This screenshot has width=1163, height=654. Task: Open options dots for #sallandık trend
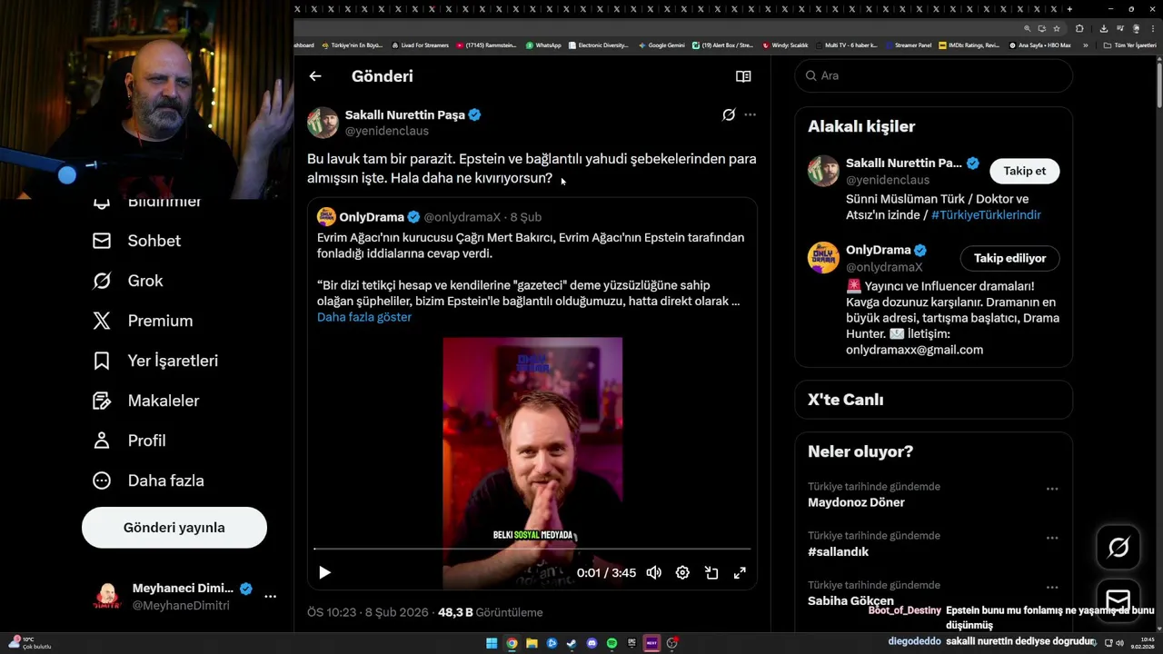click(1052, 538)
